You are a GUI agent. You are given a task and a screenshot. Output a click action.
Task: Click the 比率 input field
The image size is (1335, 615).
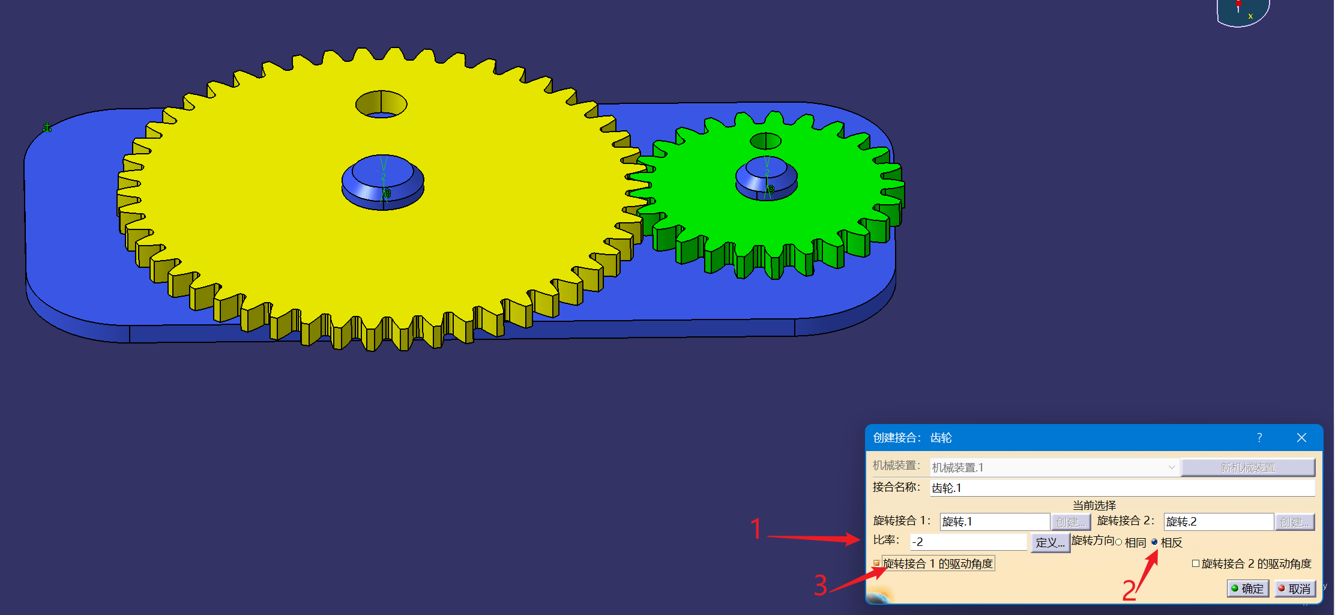pos(968,542)
